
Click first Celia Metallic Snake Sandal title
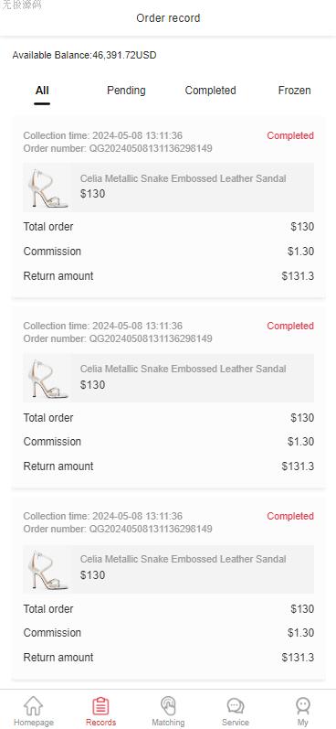183,178
